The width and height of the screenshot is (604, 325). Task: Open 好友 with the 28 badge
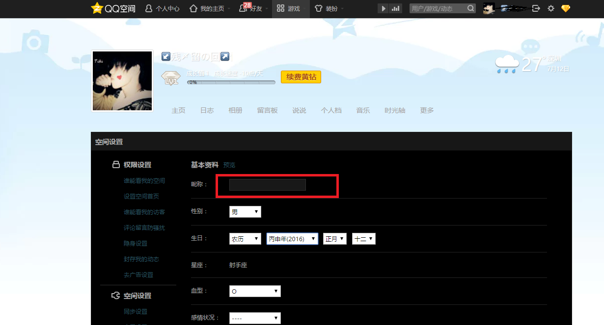coord(250,8)
